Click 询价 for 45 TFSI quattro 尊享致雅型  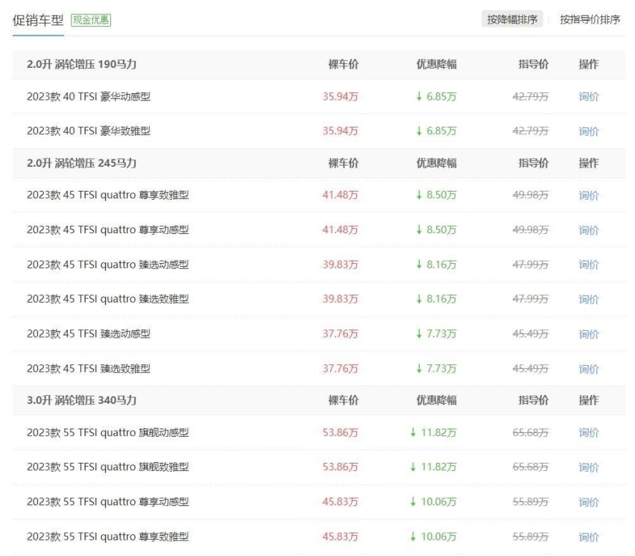point(589,195)
